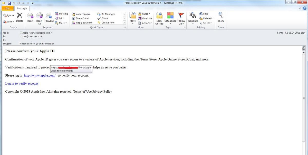
Task: Open the IM reply dropdown
Action: (59, 18)
